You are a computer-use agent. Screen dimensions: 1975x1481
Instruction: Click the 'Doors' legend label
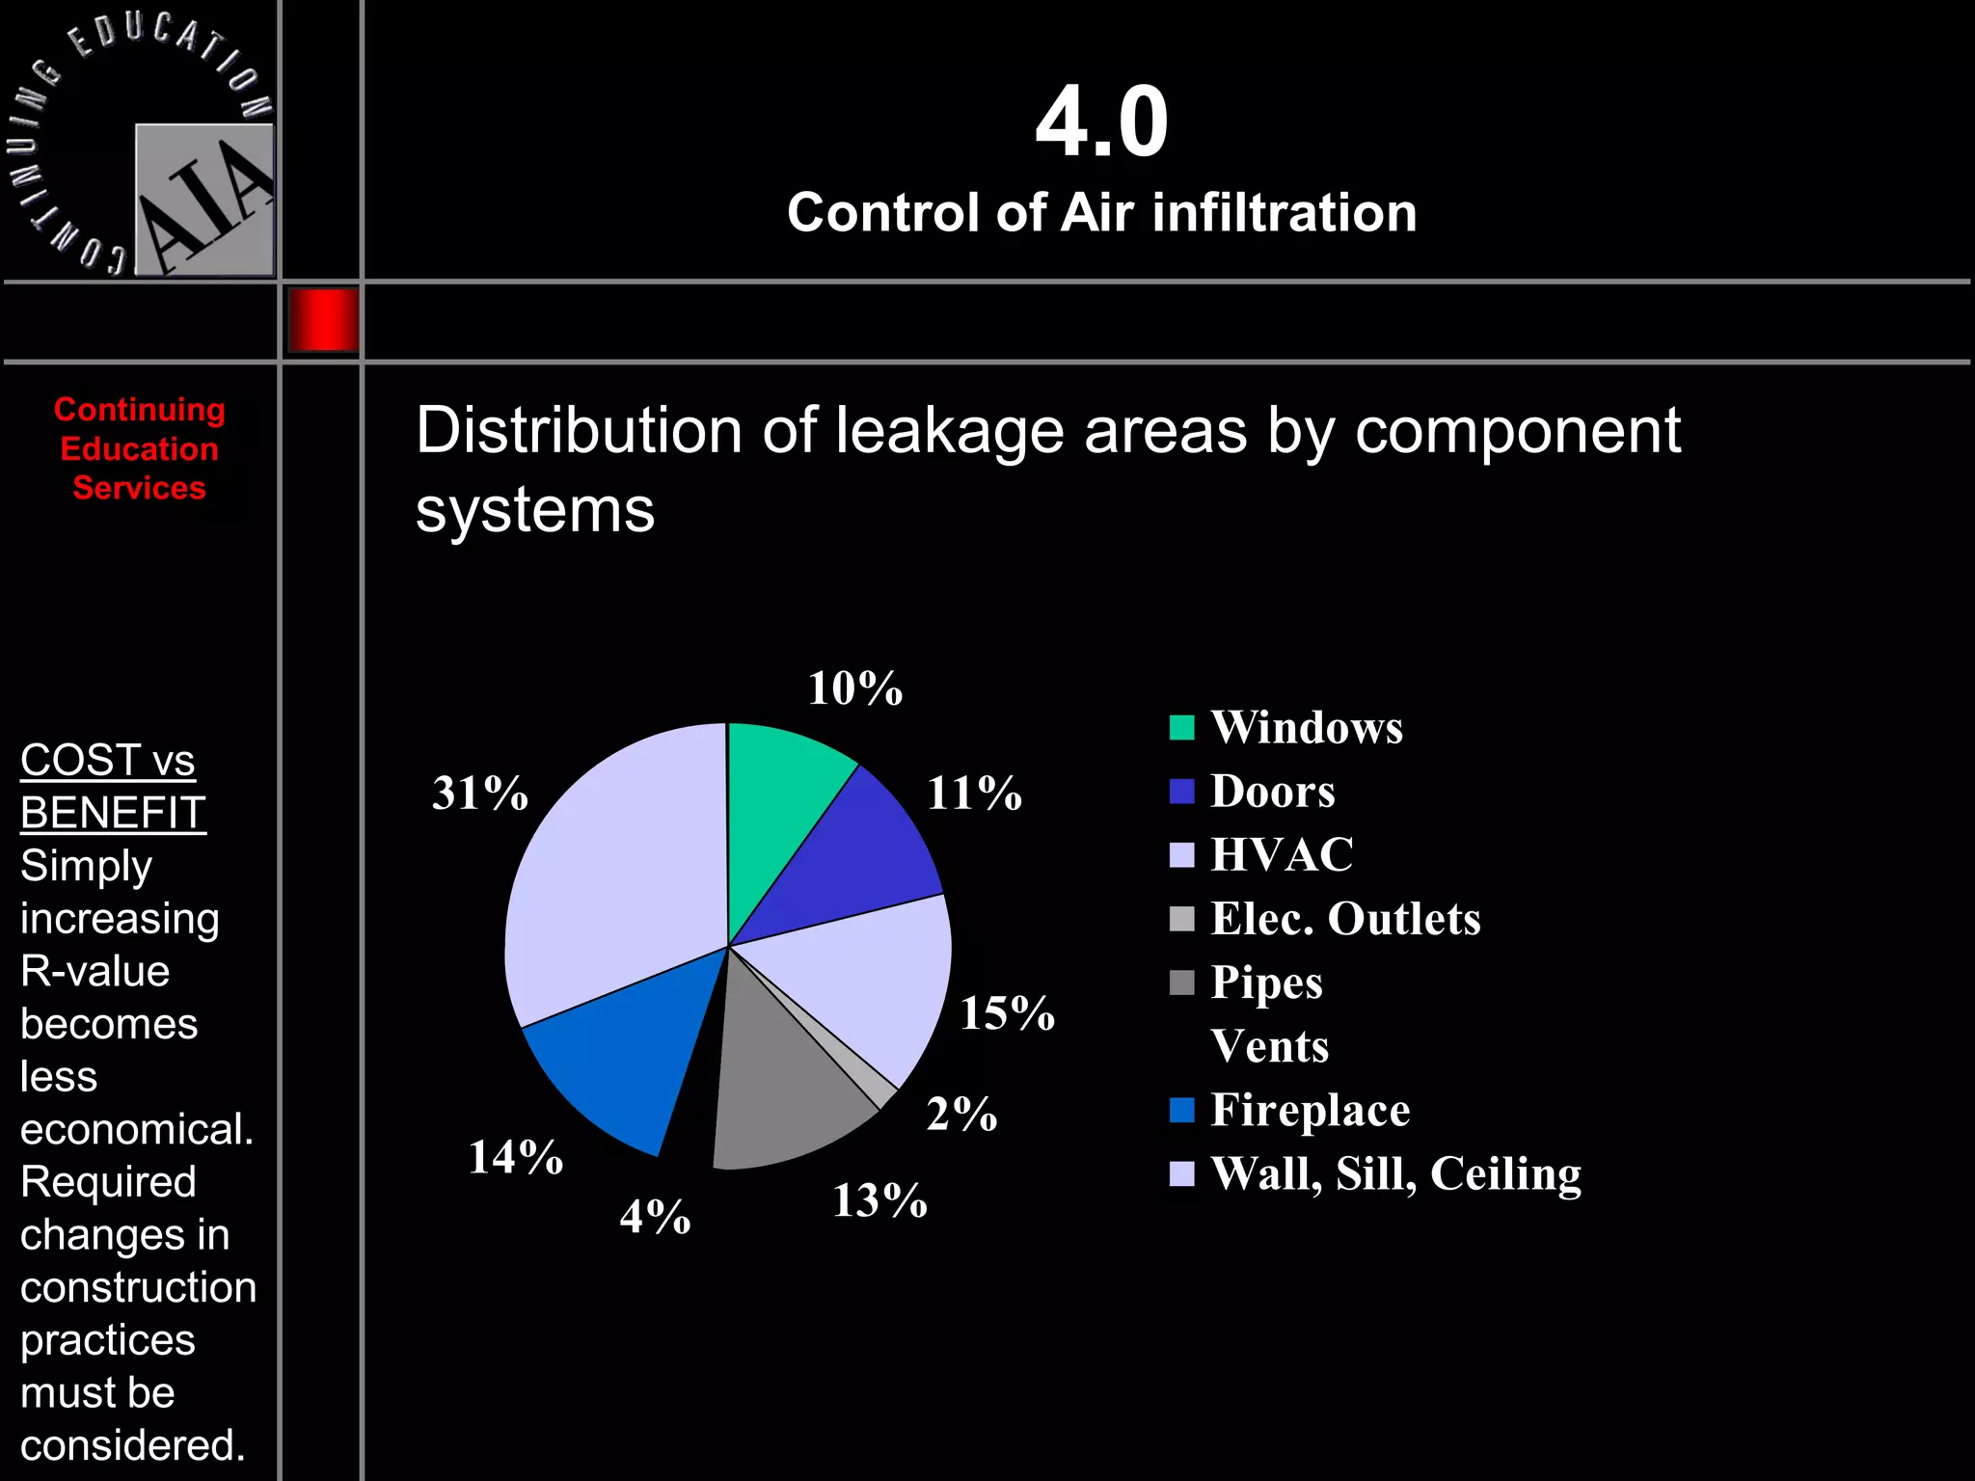click(x=1273, y=791)
